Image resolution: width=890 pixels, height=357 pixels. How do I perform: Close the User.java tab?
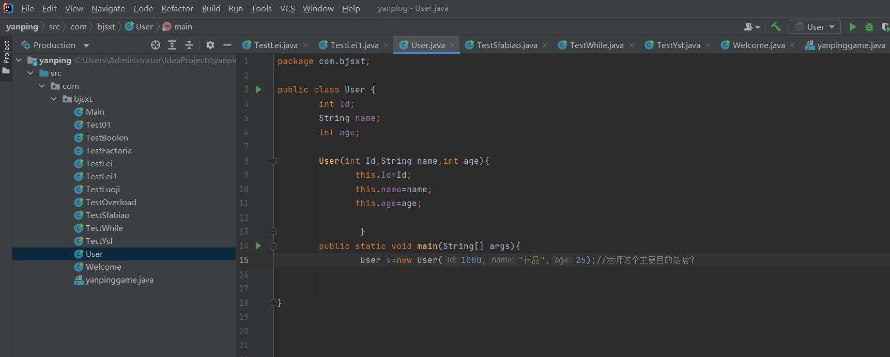[452, 45]
